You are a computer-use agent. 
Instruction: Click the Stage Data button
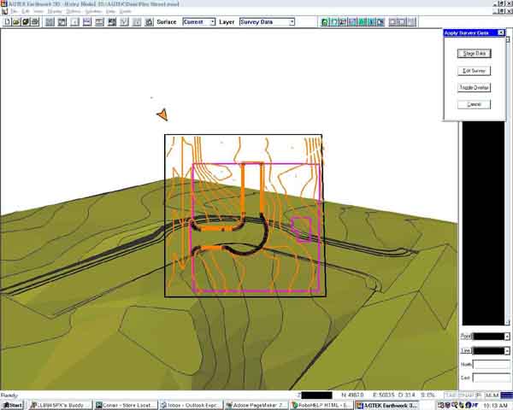point(474,53)
